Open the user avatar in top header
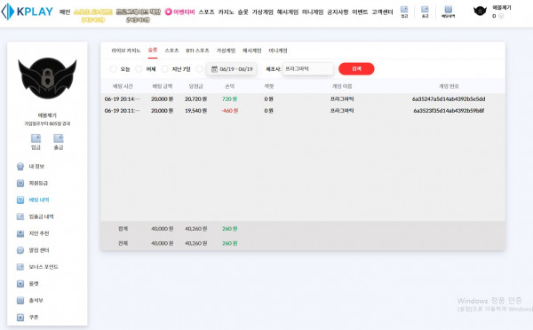 tap(480, 12)
